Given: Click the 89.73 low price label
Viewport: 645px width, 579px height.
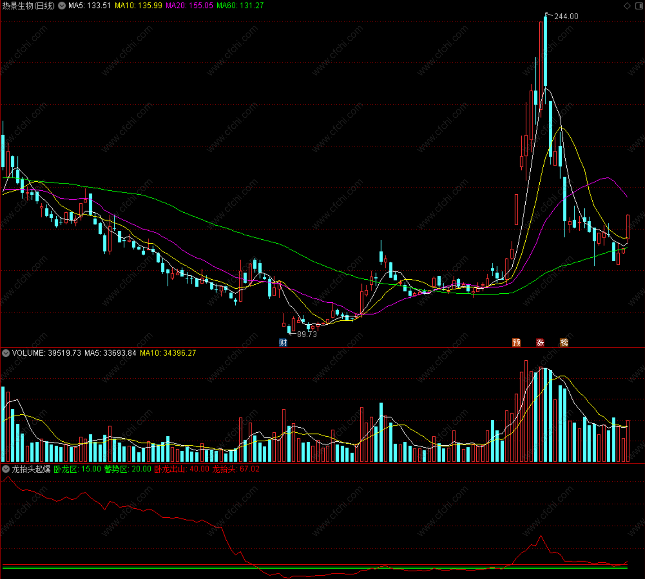Looking at the screenshot, I should coord(307,334).
